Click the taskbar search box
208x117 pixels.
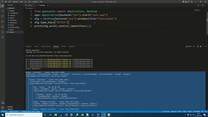[24, 115]
